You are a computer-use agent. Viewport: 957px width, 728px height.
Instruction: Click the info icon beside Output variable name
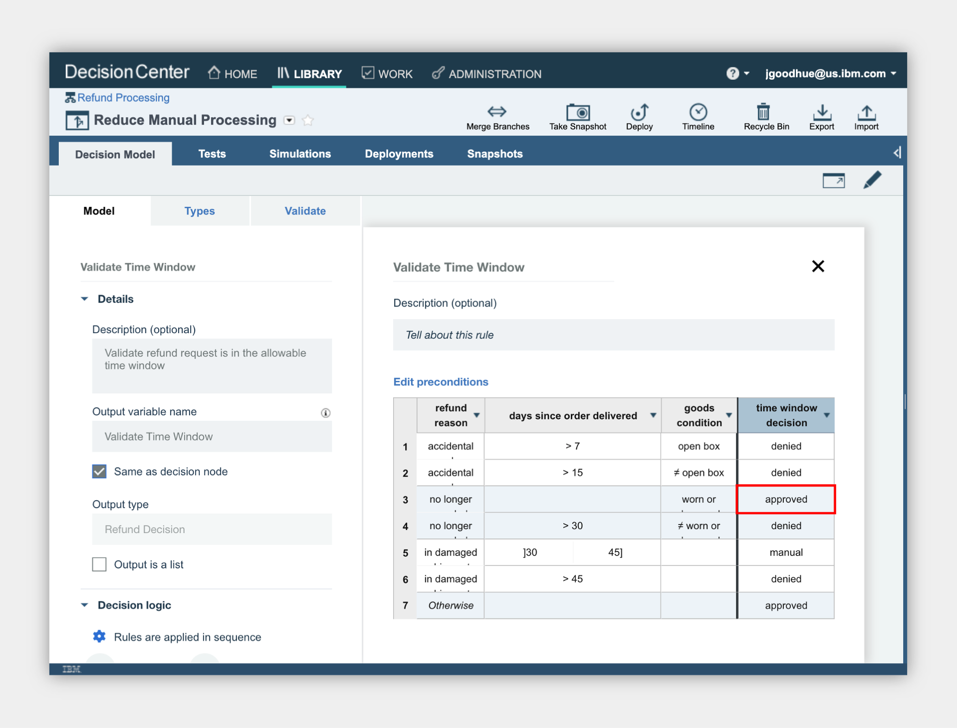point(325,412)
